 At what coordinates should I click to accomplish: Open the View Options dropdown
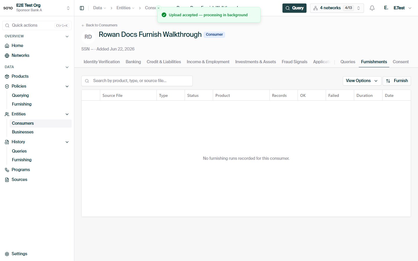362,81
